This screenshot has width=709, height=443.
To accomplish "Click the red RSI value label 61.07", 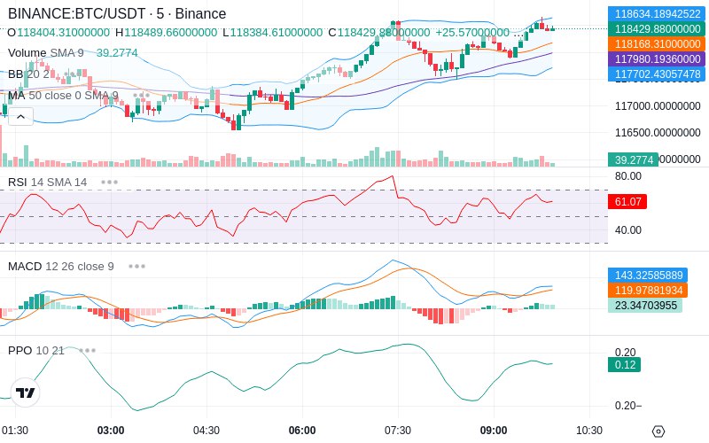I will click(x=627, y=202).
